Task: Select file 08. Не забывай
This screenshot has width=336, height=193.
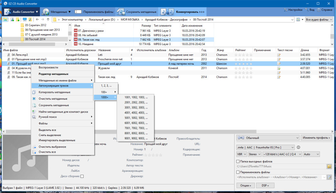Action: tap(88, 35)
